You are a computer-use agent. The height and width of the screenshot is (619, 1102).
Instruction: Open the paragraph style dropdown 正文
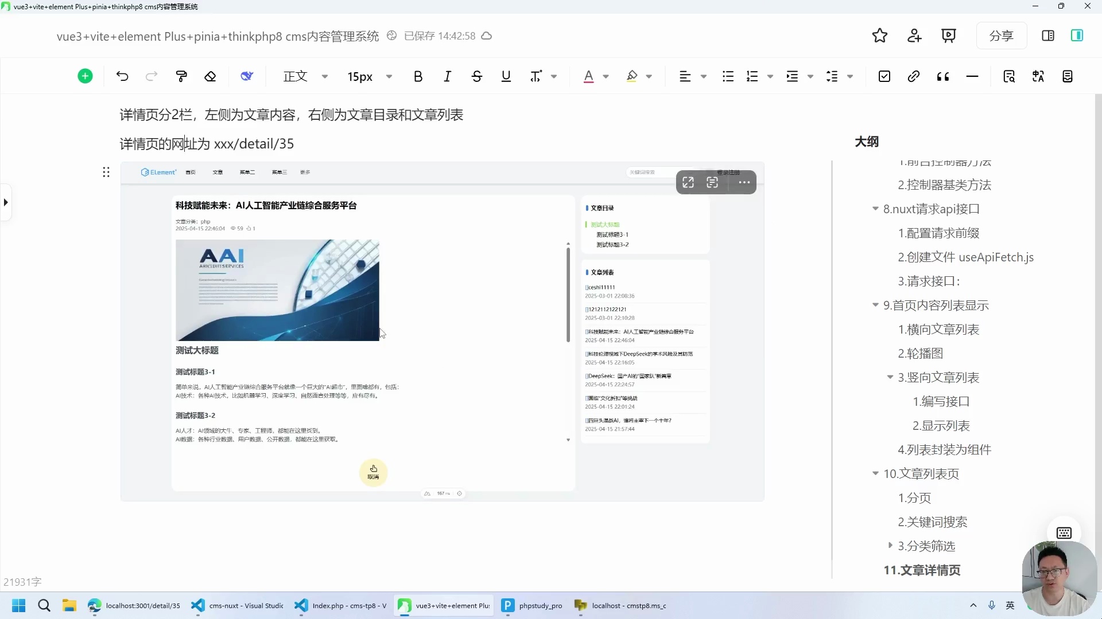pos(305,76)
